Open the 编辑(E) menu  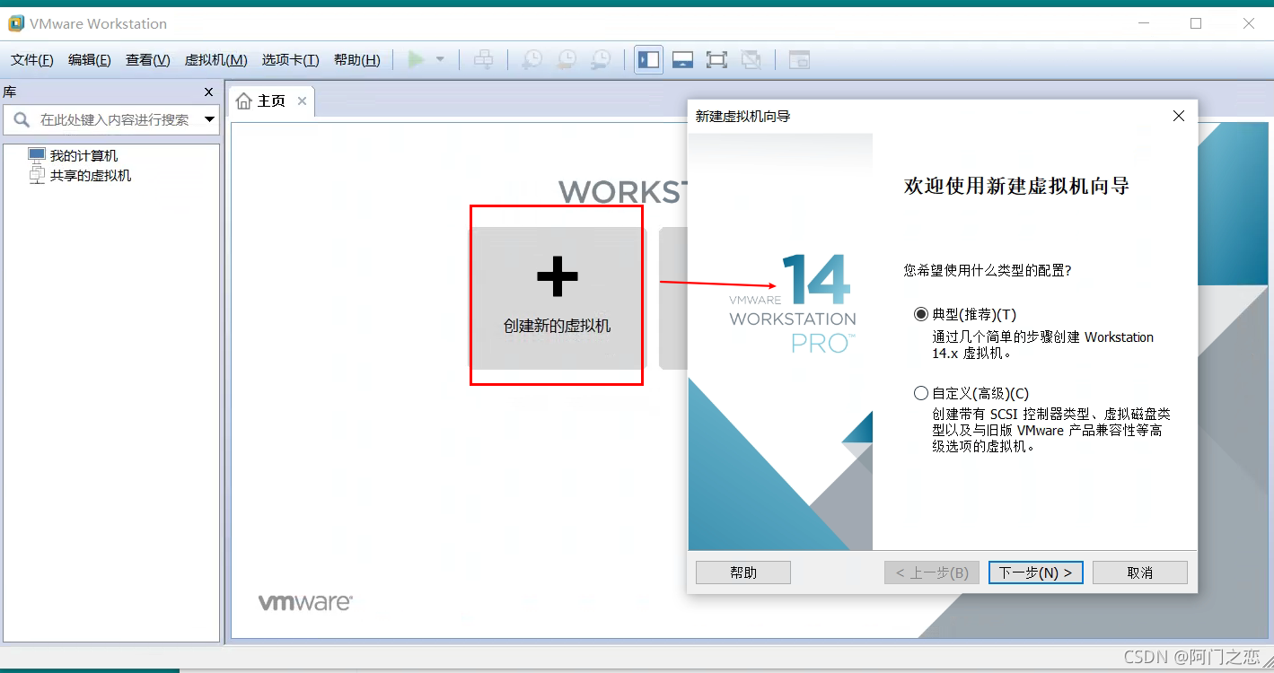[90, 60]
